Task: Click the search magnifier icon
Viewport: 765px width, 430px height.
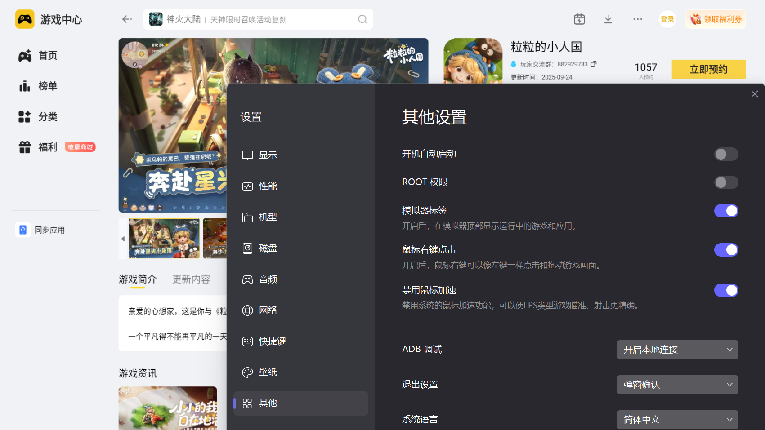Action: (362, 19)
